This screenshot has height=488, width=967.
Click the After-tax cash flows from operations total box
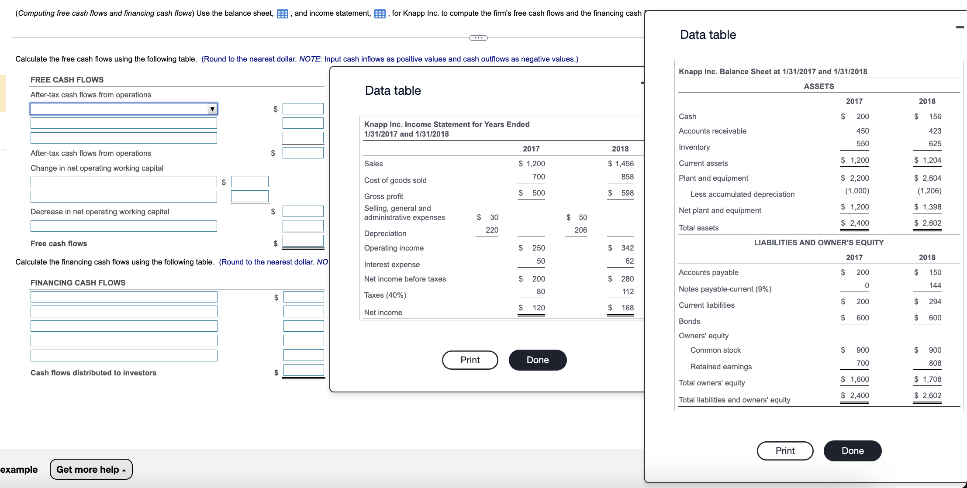(303, 153)
